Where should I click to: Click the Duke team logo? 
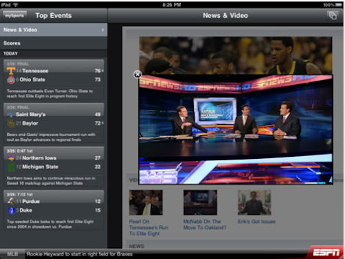point(11,210)
